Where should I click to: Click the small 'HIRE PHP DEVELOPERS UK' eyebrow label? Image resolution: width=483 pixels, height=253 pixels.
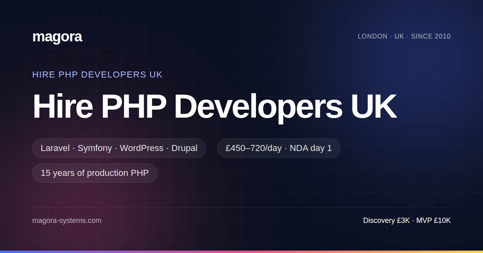click(x=97, y=75)
